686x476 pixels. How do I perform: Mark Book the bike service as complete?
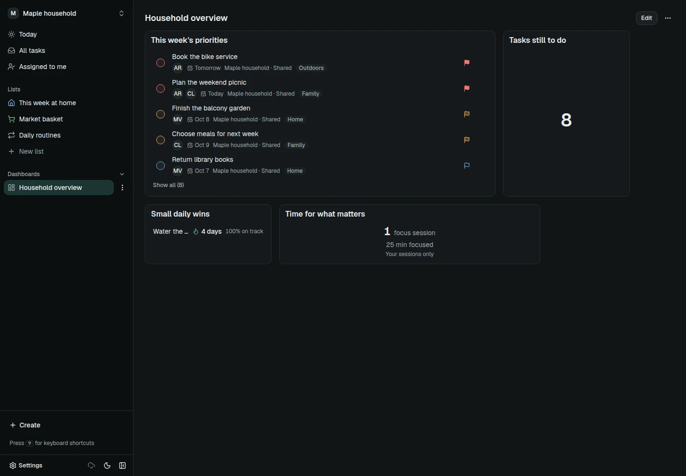coord(161,63)
